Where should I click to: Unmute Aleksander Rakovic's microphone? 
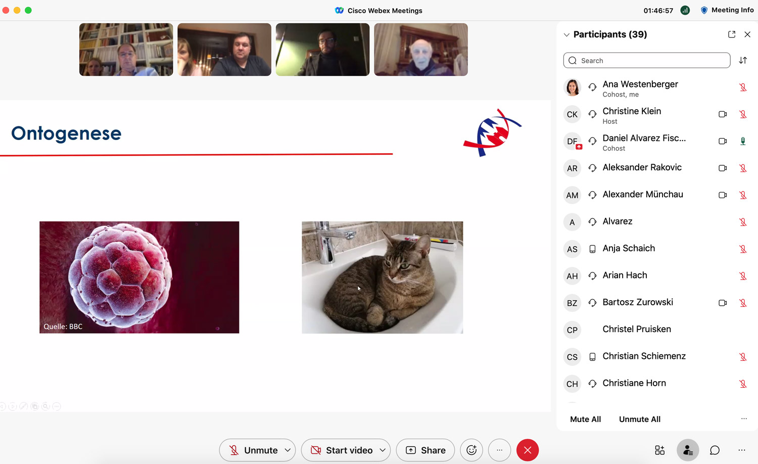743,168
